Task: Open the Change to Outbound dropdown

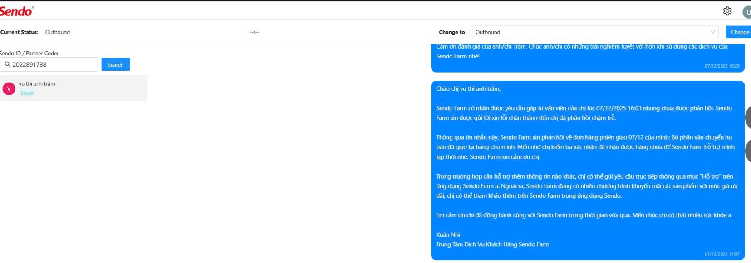Action: click(x=595, y=32)
